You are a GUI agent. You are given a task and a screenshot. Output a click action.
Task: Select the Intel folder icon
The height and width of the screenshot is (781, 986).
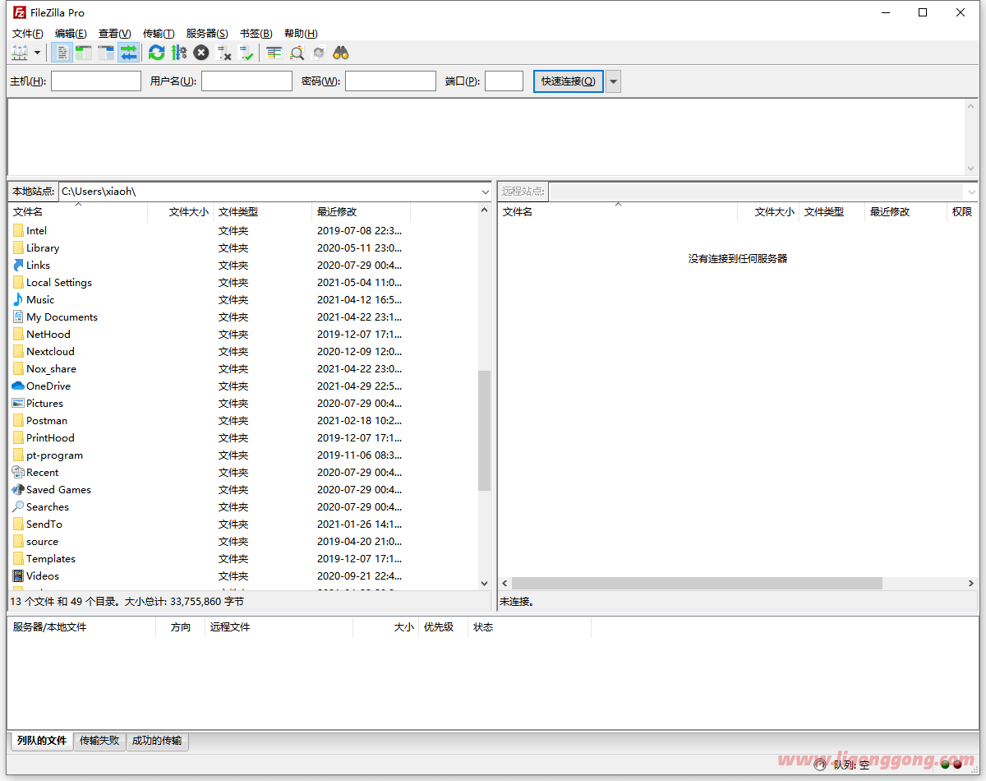(x=18, y=230)
